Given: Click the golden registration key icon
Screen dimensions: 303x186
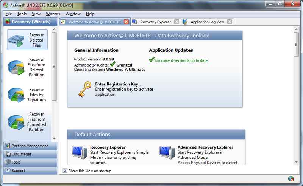Looking at the screenshot, I should click(x=83, y=89).
